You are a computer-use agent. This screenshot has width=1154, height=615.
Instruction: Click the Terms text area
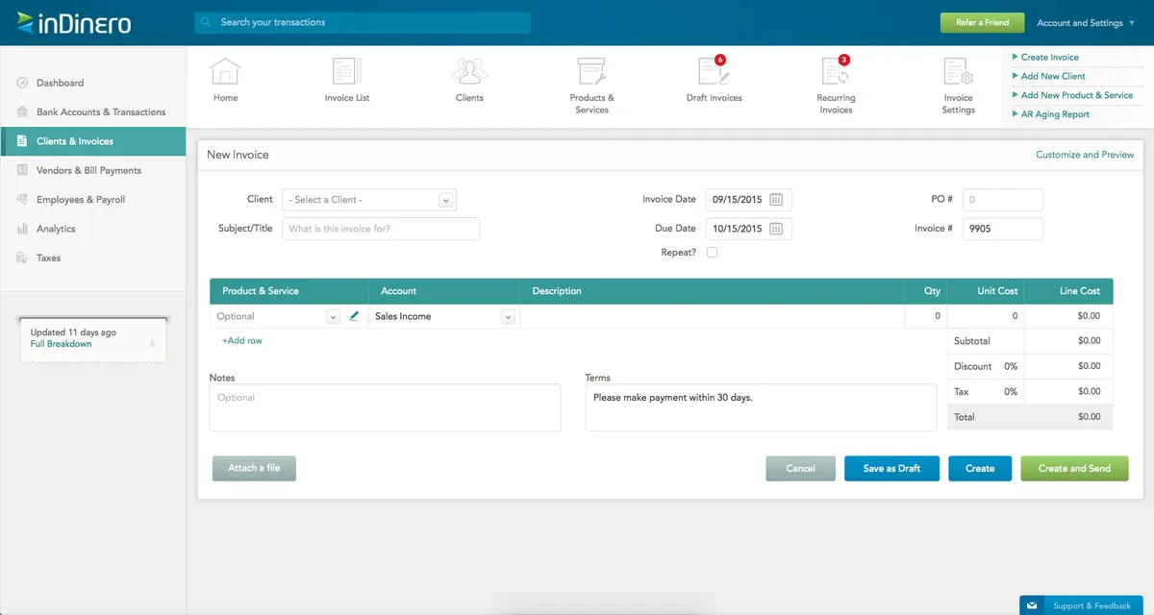[761, 407]
